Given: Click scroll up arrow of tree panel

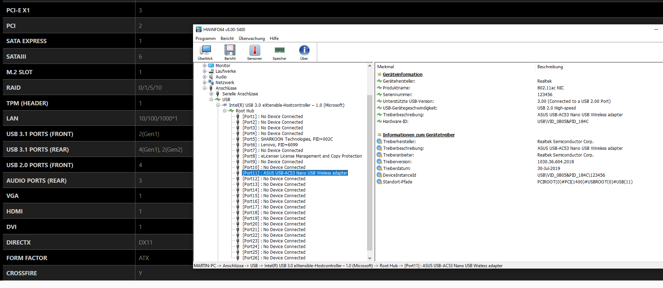Looking at the screenshot, I should [x=370, y=66].
